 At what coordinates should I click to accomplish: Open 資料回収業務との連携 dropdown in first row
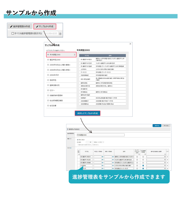click(156, 156)
